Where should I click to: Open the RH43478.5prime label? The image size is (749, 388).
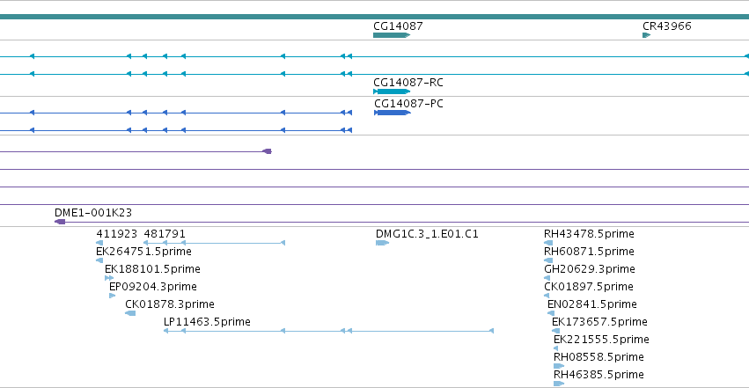(x=589, y=234)
